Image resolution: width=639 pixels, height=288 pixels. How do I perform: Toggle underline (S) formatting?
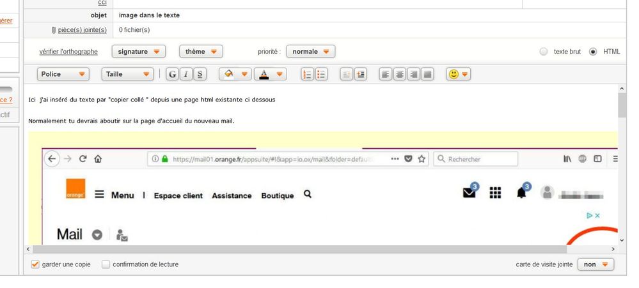click(200, 74)
